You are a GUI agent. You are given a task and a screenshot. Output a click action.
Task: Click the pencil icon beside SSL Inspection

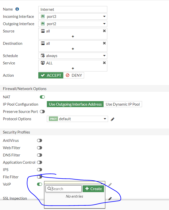[110, 198]
